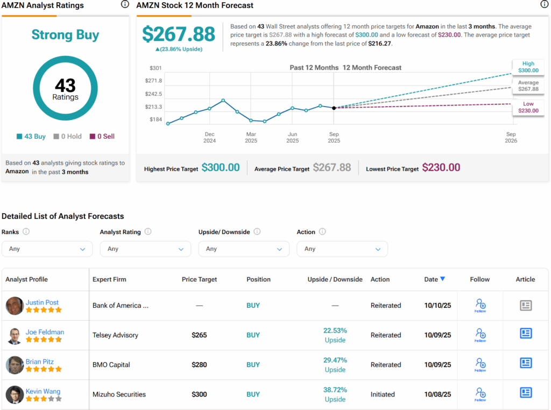Click info icon next to Ranks filter
551x410 pixels.
[26, 232]
